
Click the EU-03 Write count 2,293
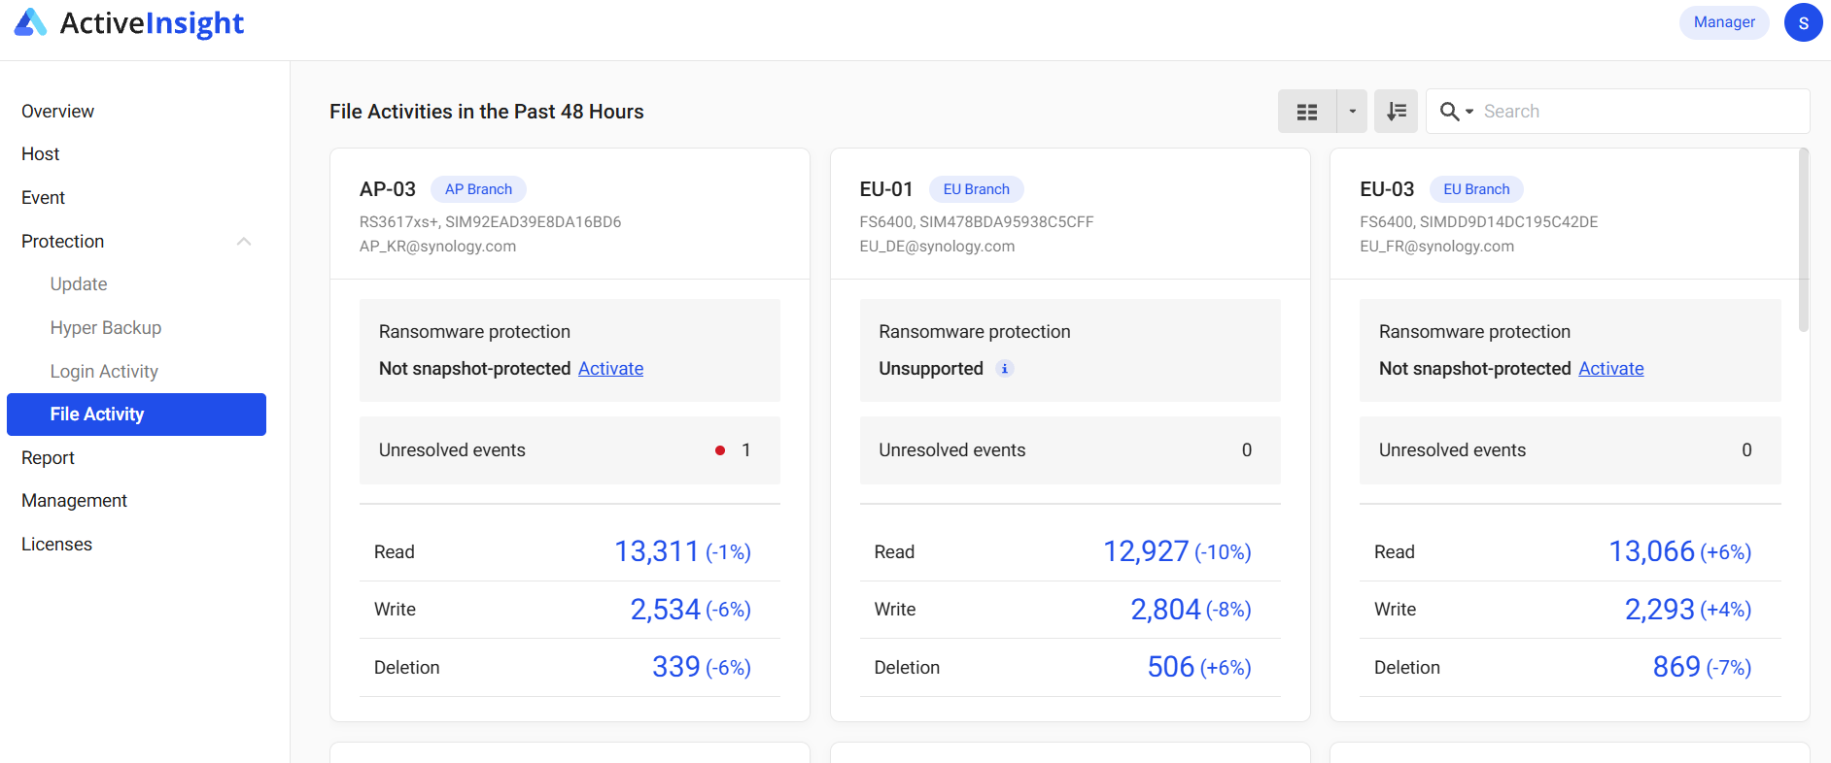click(x=1660, y=610)
